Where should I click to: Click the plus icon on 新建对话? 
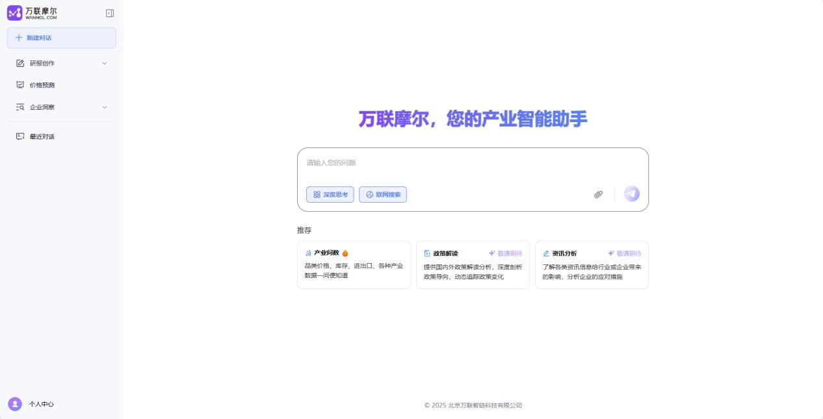pyautogui.click(x=20, y=38)
